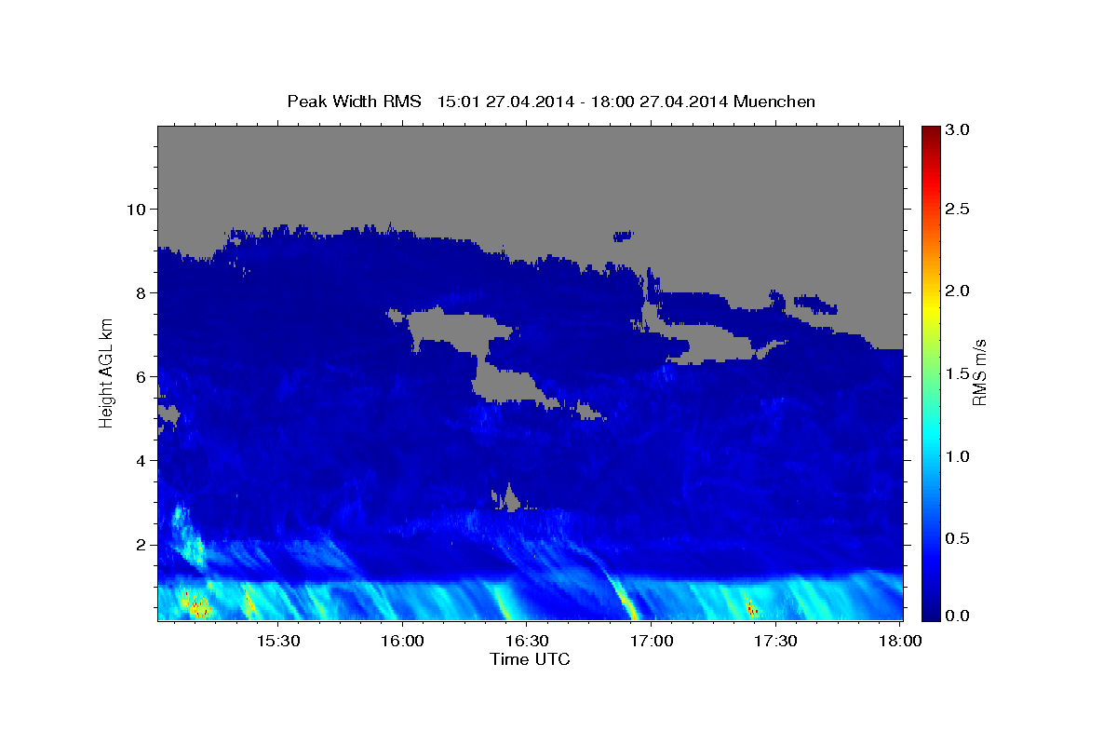Click the height tick label 8
1117x745 pixels.
pyautogui.click(x=142, y=292)
